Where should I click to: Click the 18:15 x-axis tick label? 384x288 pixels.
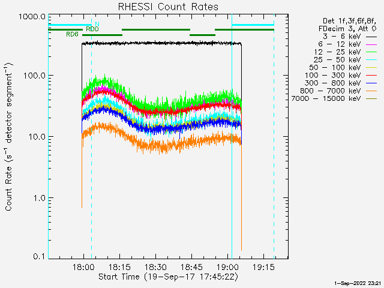coord(119,267)
